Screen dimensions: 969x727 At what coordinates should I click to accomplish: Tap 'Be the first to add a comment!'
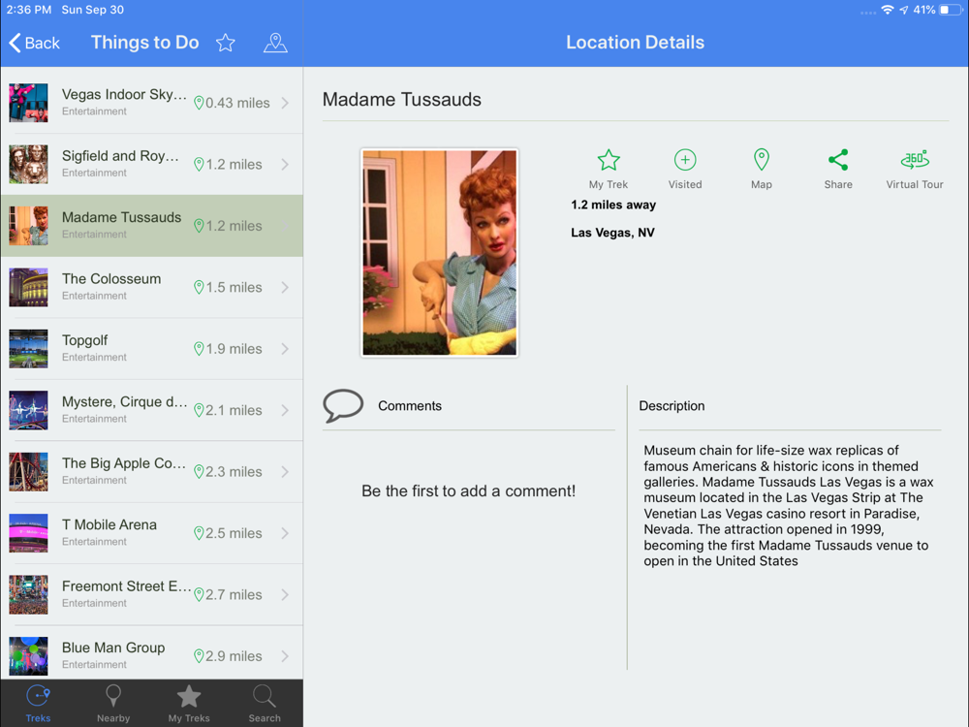pyautogui.click(x=468, y=490)
